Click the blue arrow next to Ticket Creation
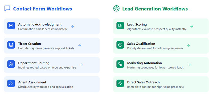 coord(80,46)
